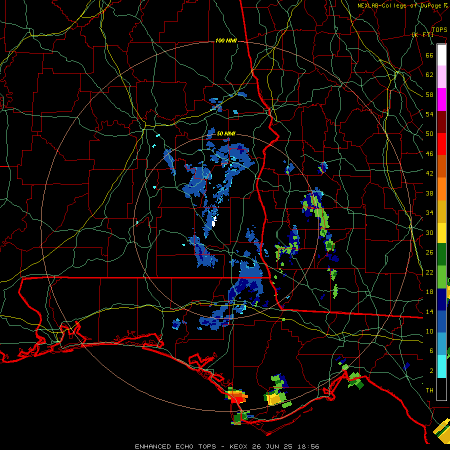Click the cyan 10 kft legend swatch

coord(441,366)
